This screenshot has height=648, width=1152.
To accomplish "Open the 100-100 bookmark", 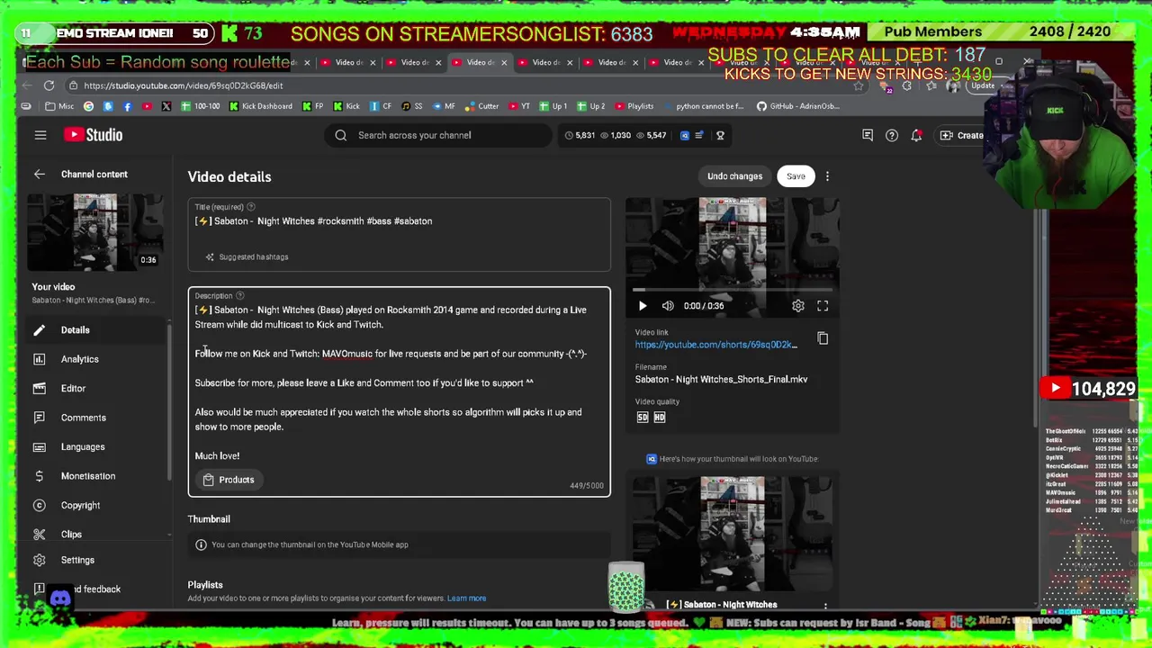I will pyautogui.click(x=200, y=106).
